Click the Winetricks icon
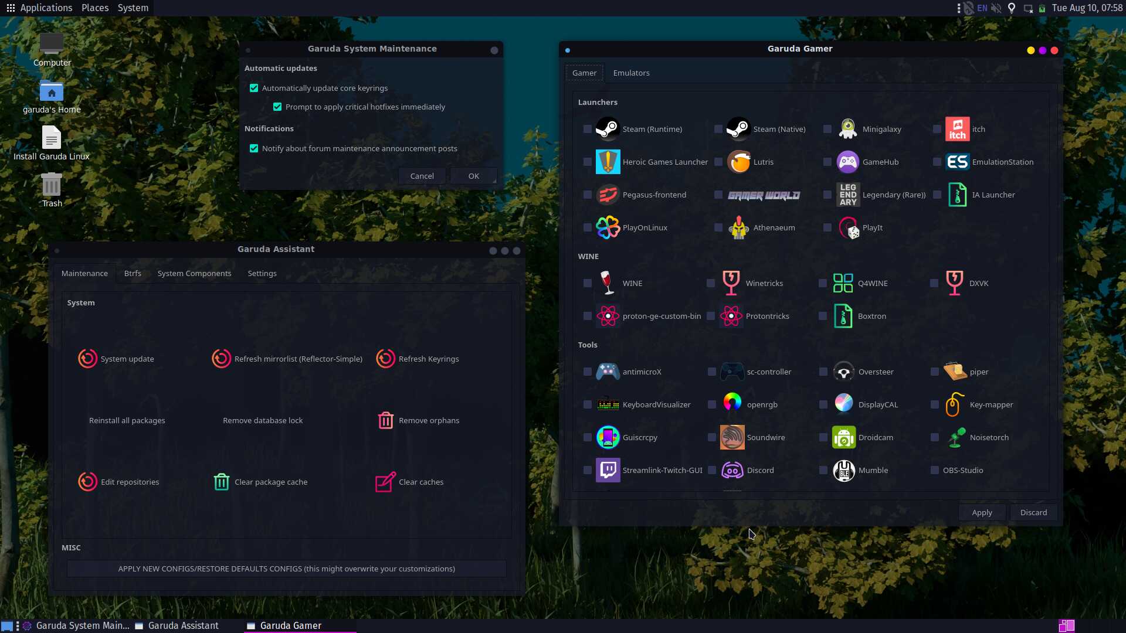This screenshot has width=1126, height=633. [731, 283]
